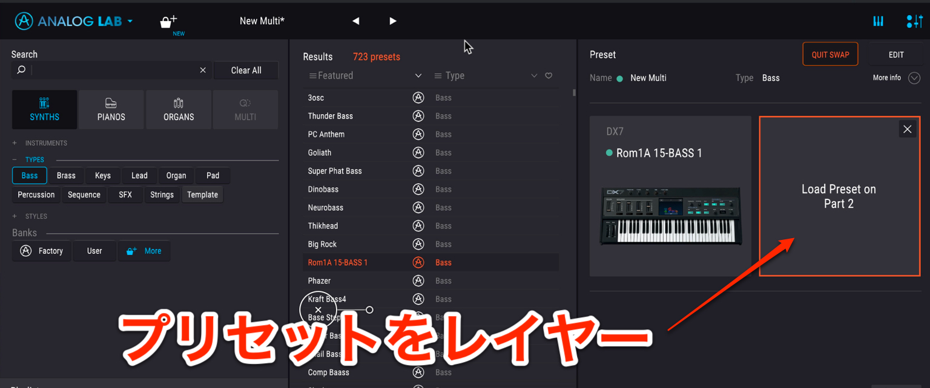Select the User bank
Screen dimensions: 930x388
[94, 251]
